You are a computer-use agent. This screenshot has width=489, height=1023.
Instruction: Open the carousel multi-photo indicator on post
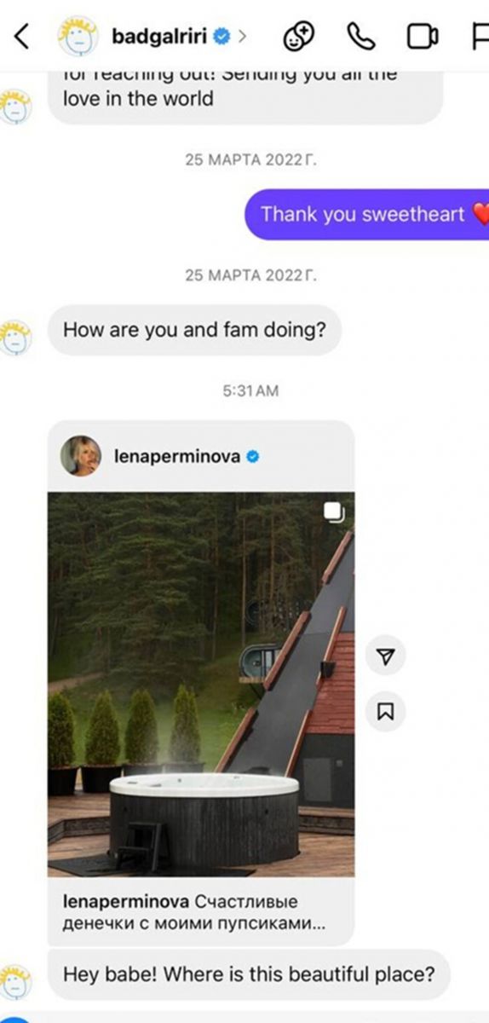coord(335,511)
